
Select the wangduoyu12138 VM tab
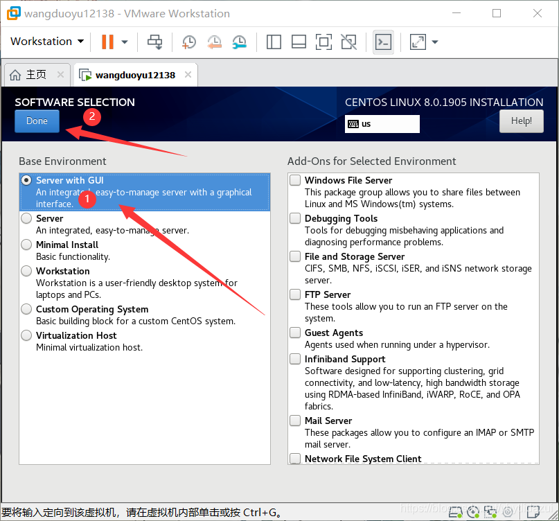[136, 75]
